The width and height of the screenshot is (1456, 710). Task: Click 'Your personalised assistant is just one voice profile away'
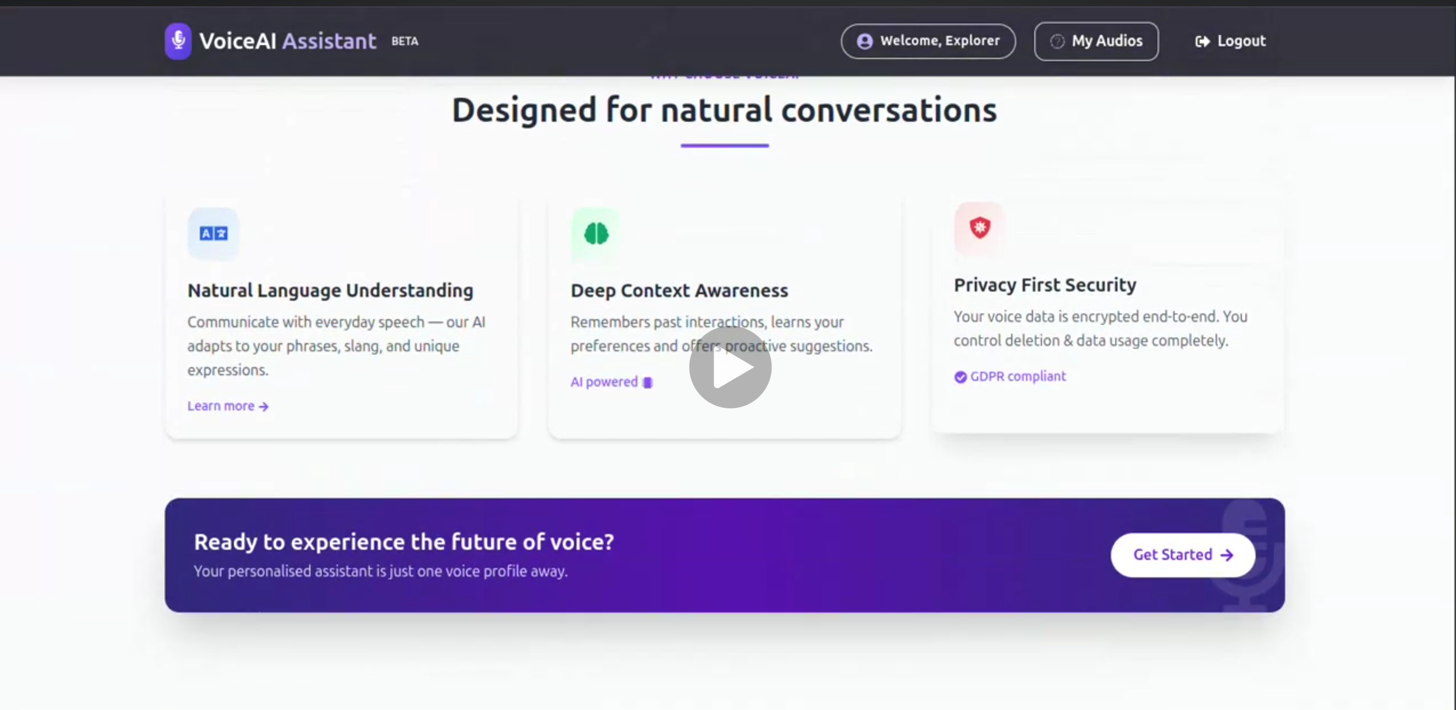380,571
